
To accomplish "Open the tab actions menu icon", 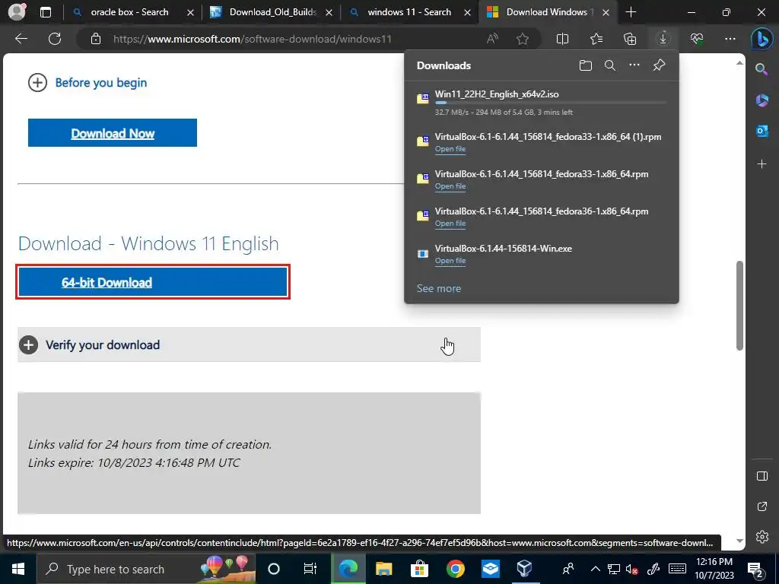I will coord(46,12).
